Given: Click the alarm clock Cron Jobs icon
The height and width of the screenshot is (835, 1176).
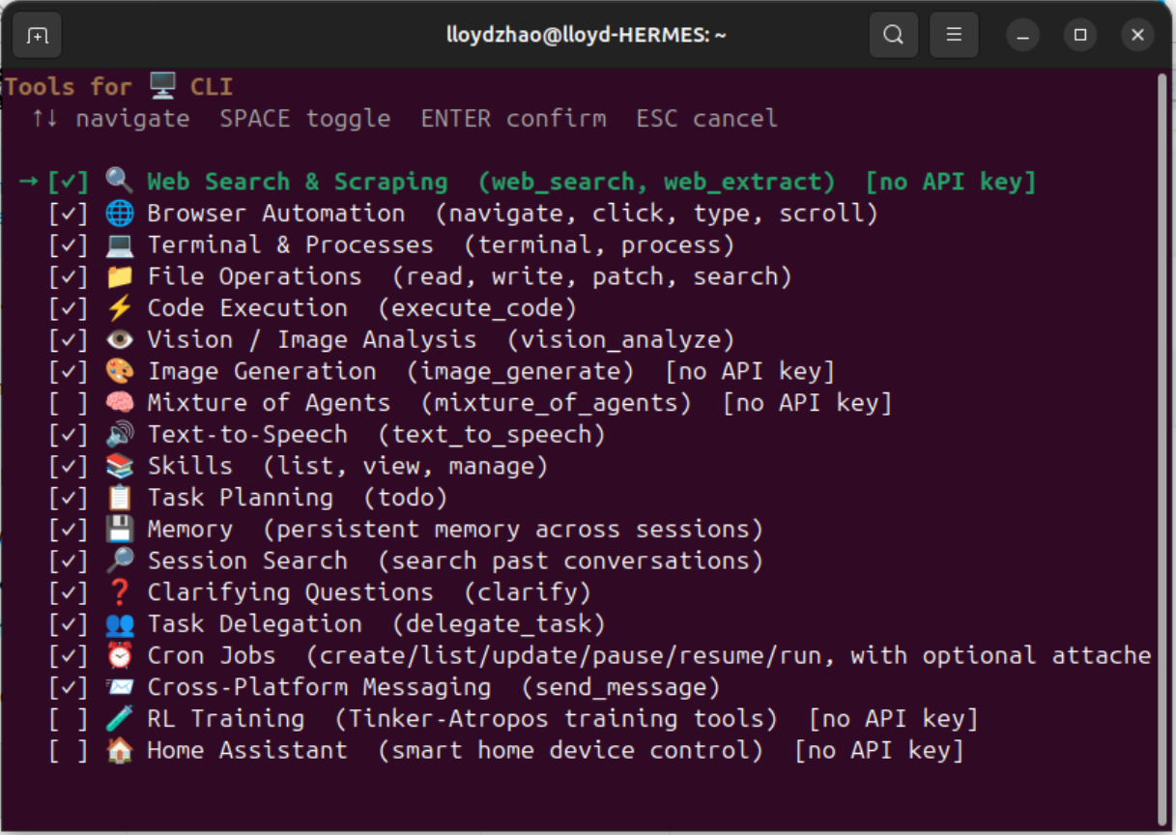Looking at the screenshot, I should pos(119,656).
